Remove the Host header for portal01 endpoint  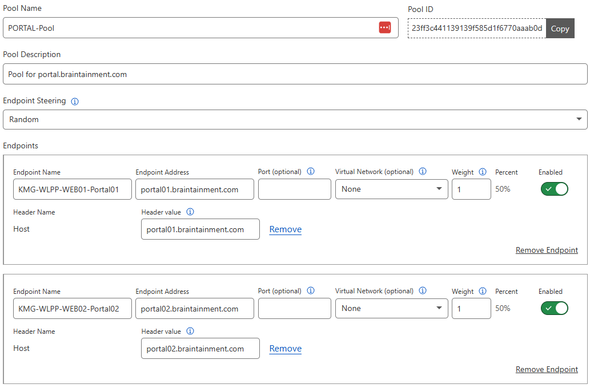(x=285, y=229)
